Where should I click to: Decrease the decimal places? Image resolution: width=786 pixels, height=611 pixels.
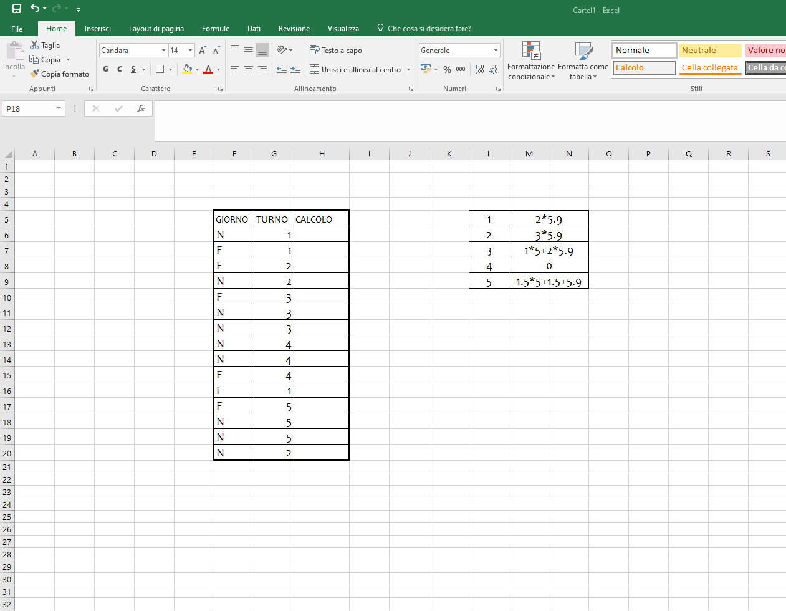click(x=493, y=69)
